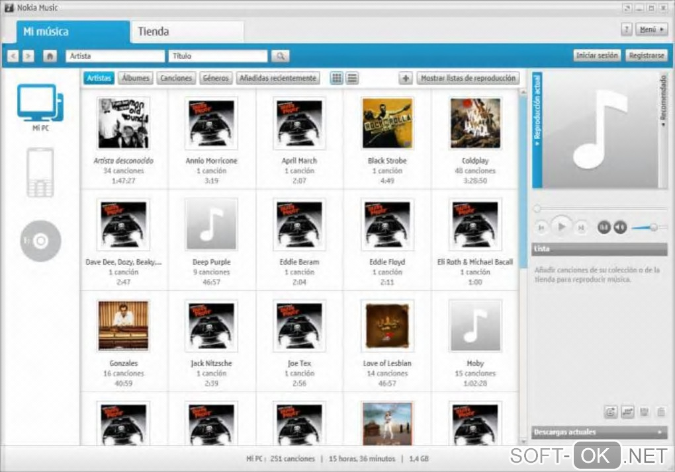Show the Artistas view

click(x=99, y=78)
